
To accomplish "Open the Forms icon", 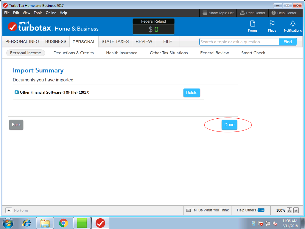I will coord(253,26).
